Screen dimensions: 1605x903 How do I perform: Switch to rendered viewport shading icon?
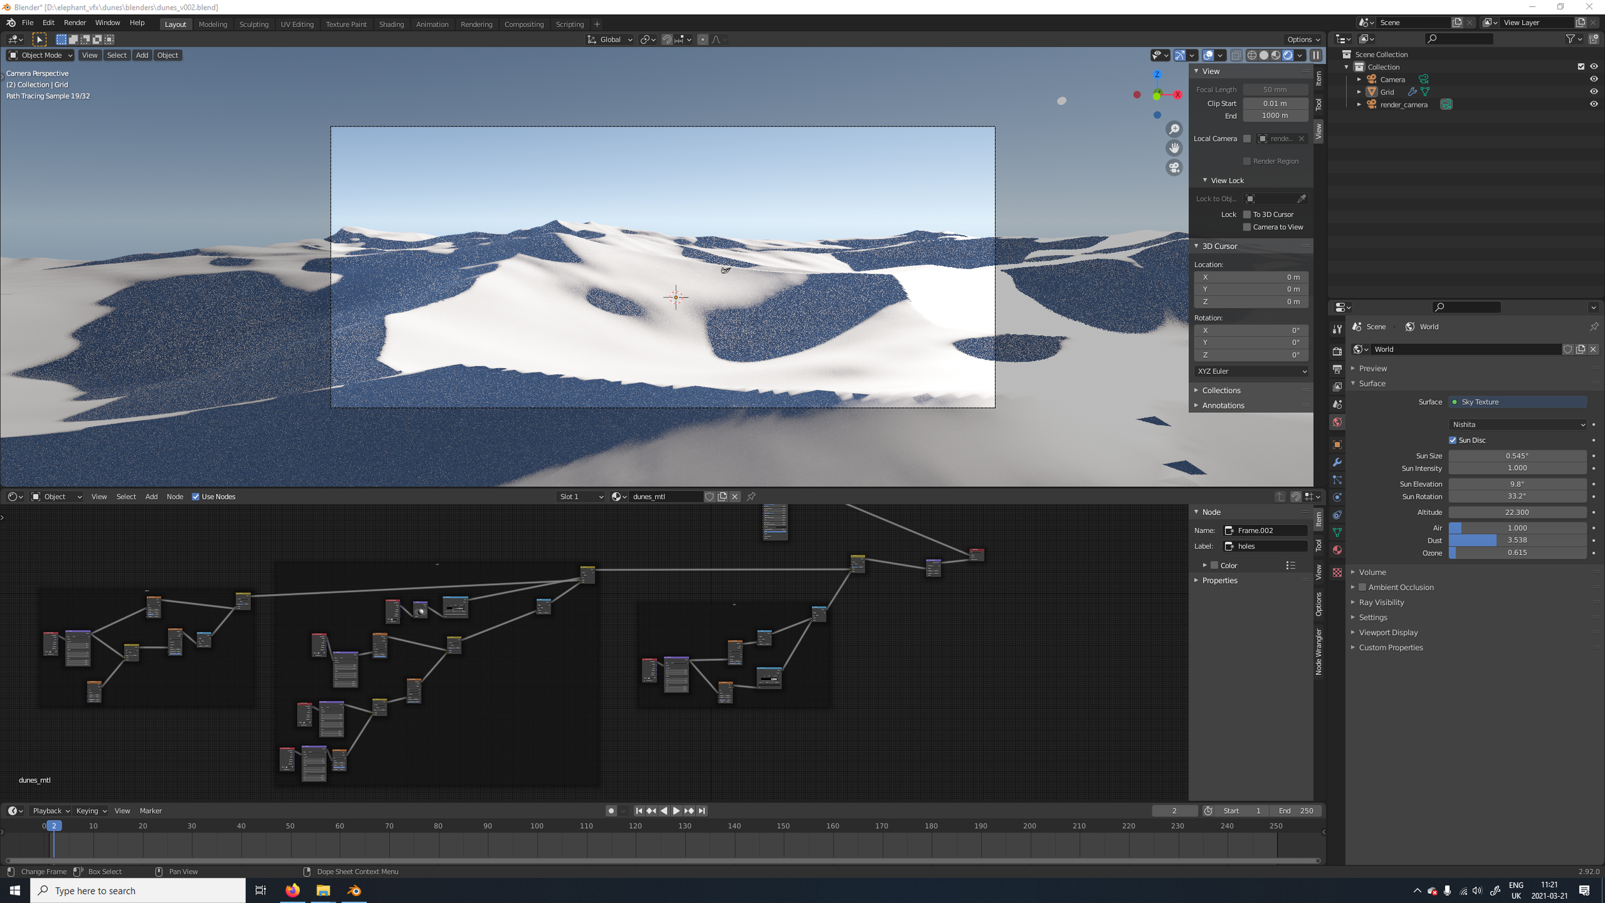tap(1288, 55)
